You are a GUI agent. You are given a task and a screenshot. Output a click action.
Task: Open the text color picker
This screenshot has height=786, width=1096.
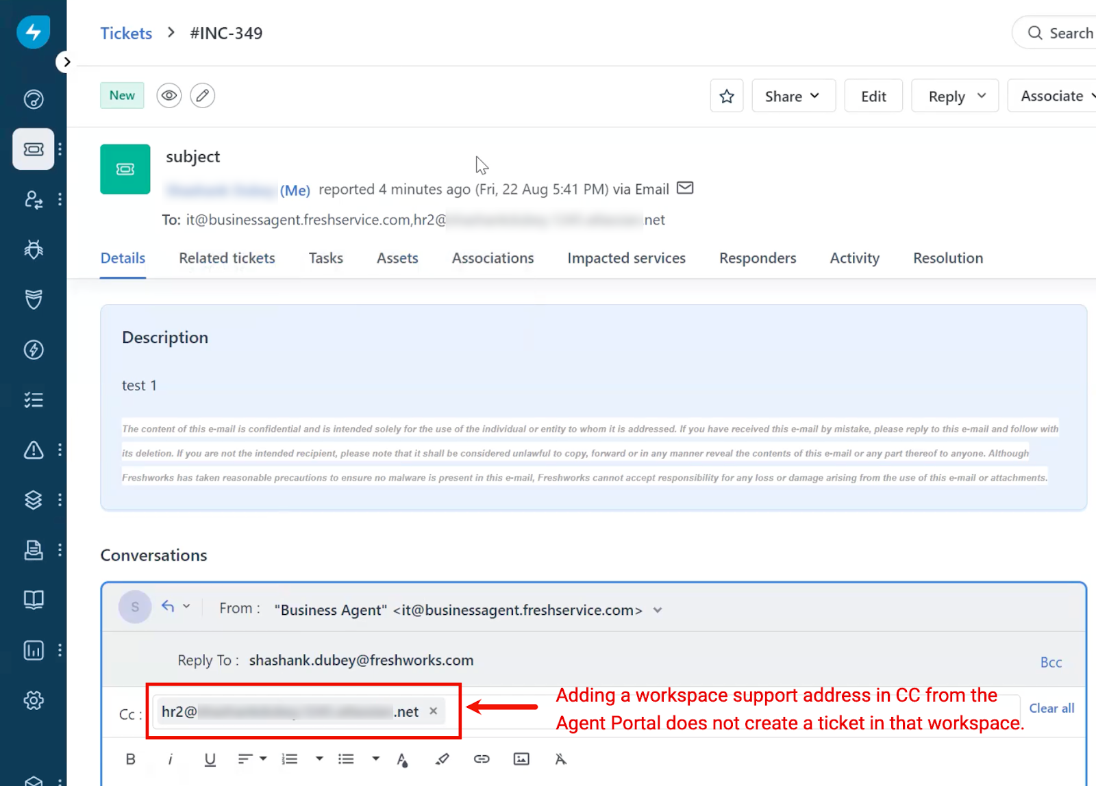(x=403, y=759)
